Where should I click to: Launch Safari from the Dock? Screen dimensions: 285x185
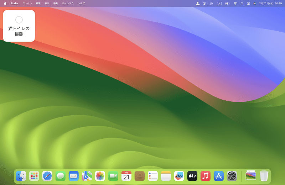pos(47,176)
